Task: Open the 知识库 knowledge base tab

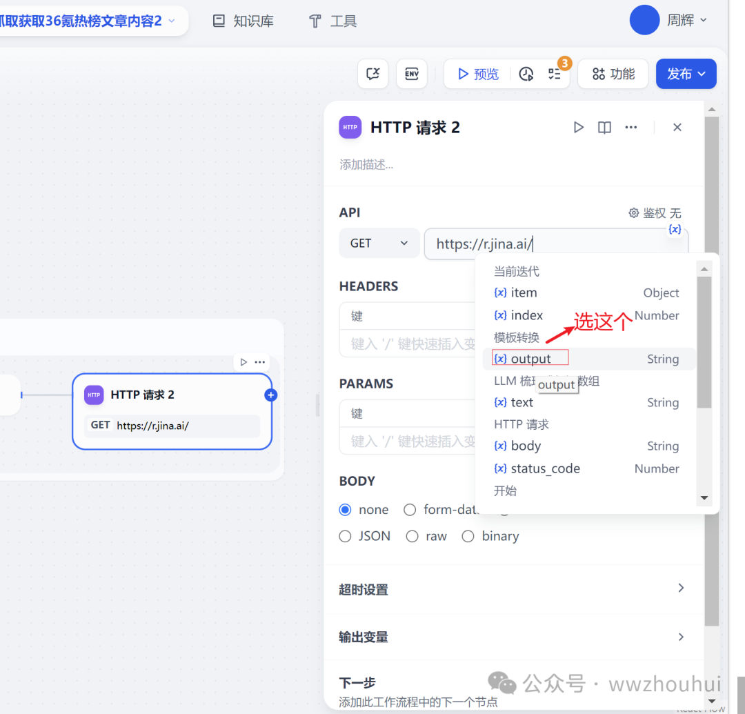Action: 243,21
